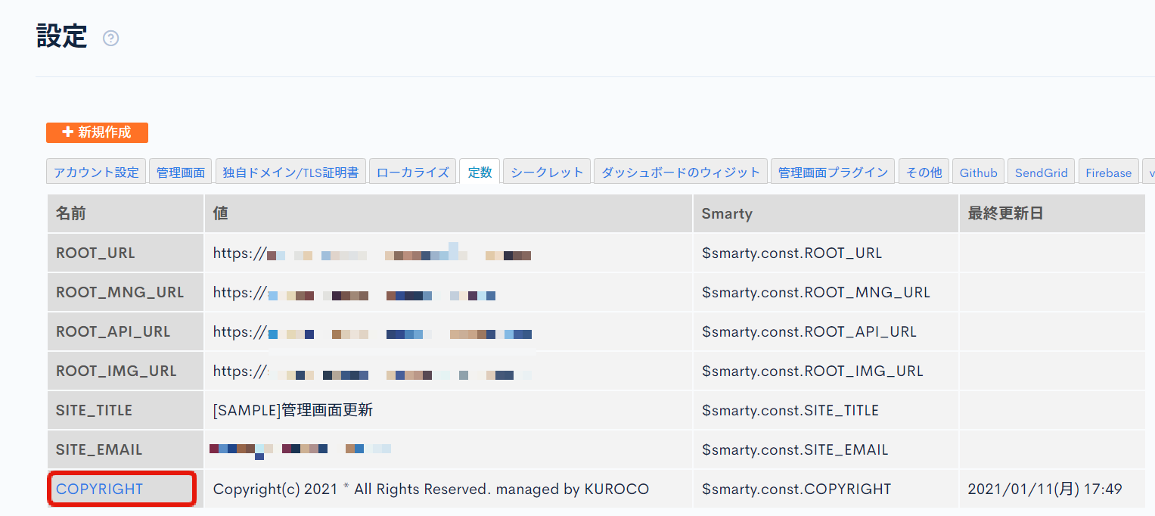
Task: Open the シークレット tab
Action: click(x=547, y=172)
